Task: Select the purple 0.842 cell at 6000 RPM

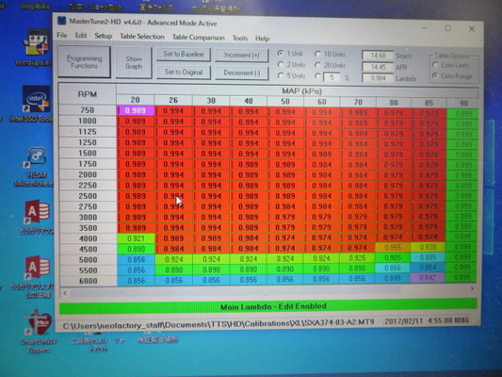Action: [x=428, y=277]
